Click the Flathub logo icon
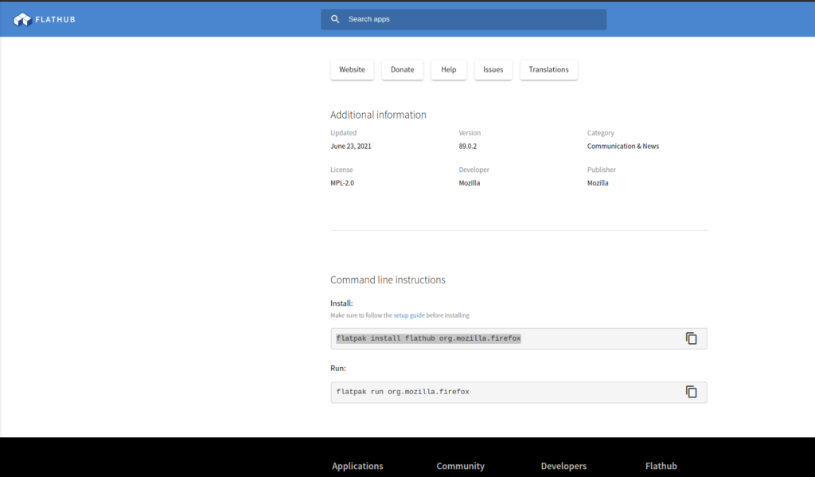The height and width of the screenshot is (477, 815). click(x=22, y=19)
